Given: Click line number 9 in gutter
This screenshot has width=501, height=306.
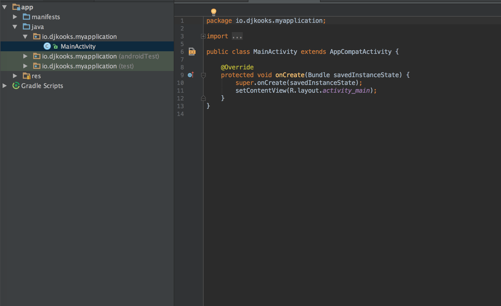Looking at the screenshot, I should point(182,75).
